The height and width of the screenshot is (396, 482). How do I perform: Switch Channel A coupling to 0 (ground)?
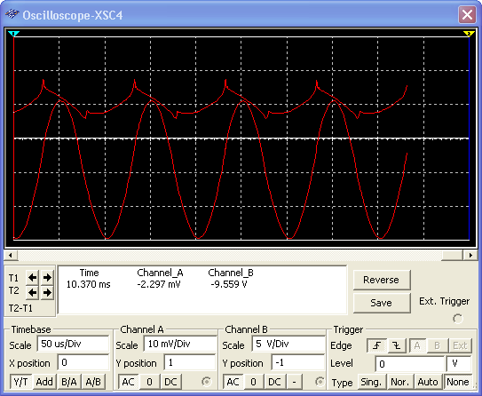[x=149, y=382]
